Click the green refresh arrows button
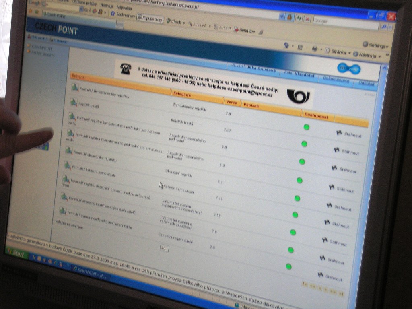This screenshot has height=309, width=412. pyautogui.click(x=299, y=18)
